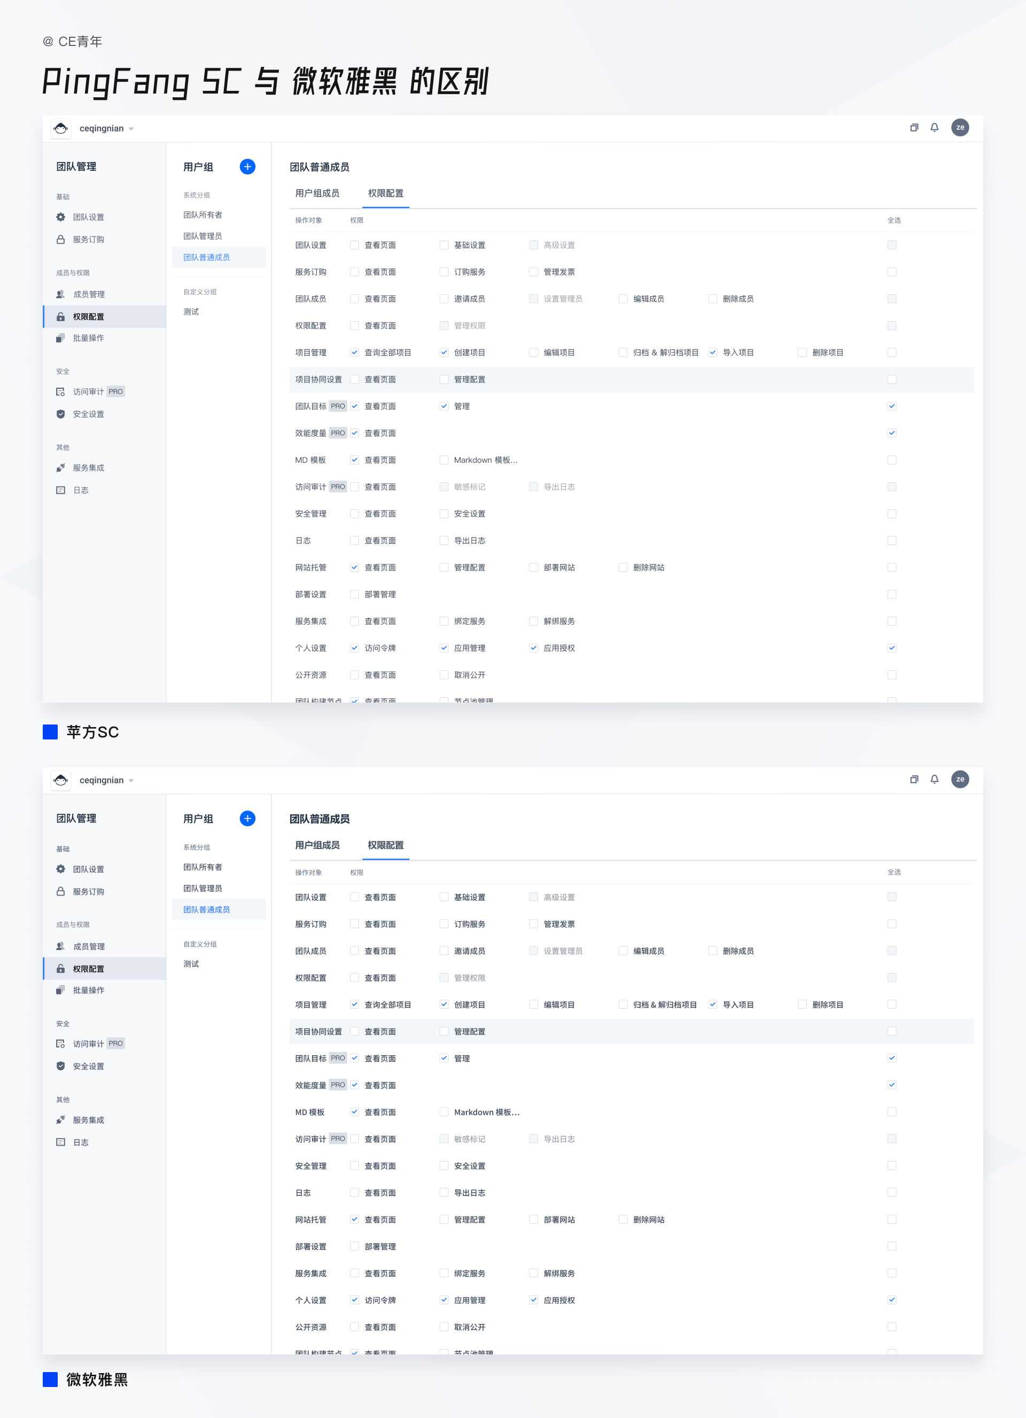The height and width of the screenshot is (1418, 1026).
Task: Open the window-copy icon in the 苹方SC panel header
Action: coord(914,128)
